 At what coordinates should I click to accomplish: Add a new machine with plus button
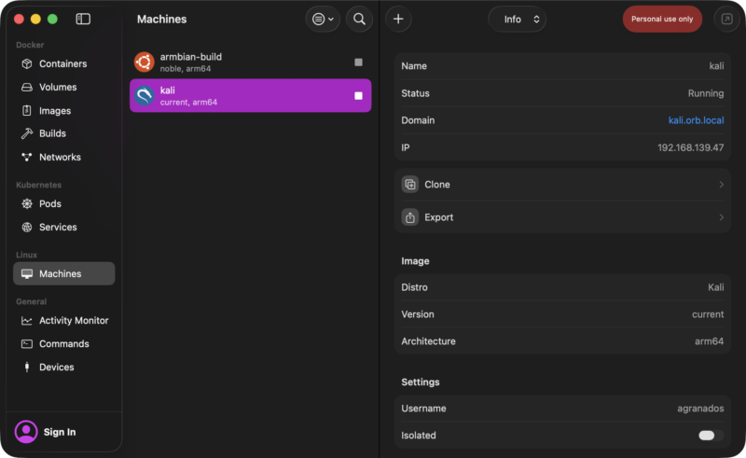tap(398, 19)
